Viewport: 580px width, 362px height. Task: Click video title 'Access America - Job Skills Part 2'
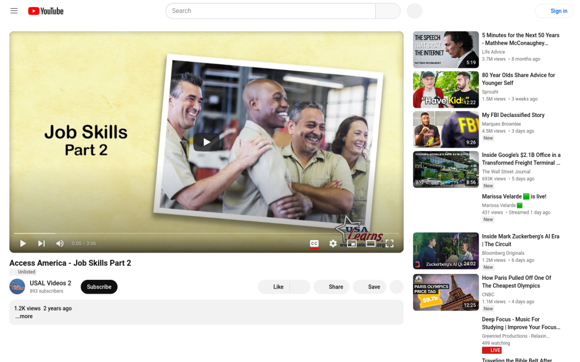tap(70, 263)
